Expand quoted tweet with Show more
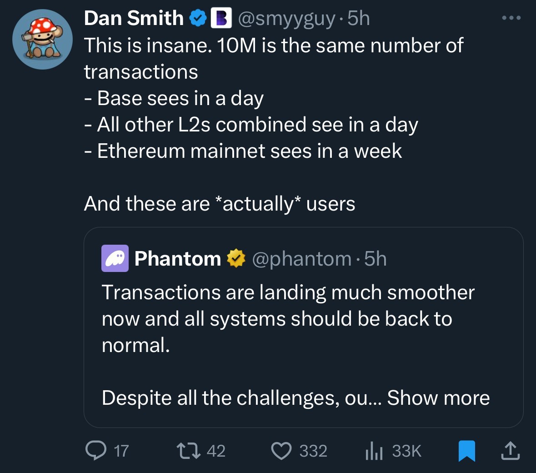 pos(438,398)
